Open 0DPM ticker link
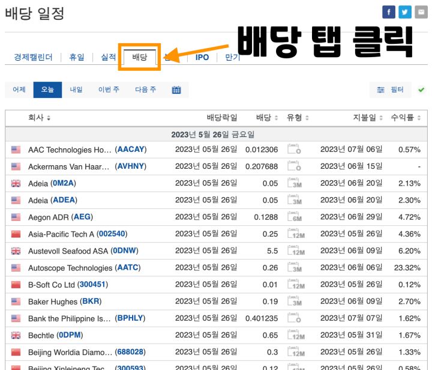 click(x=70, y=335)
